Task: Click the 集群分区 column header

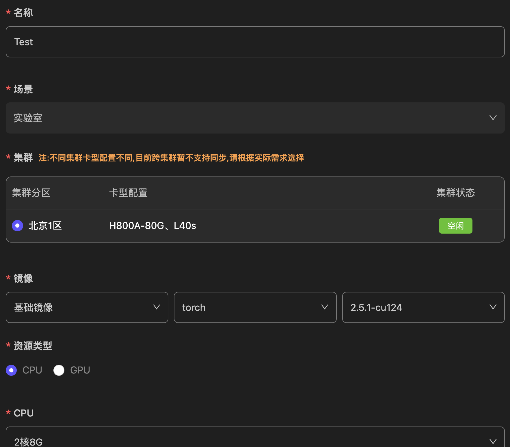Action: click(x=31, y=193)
